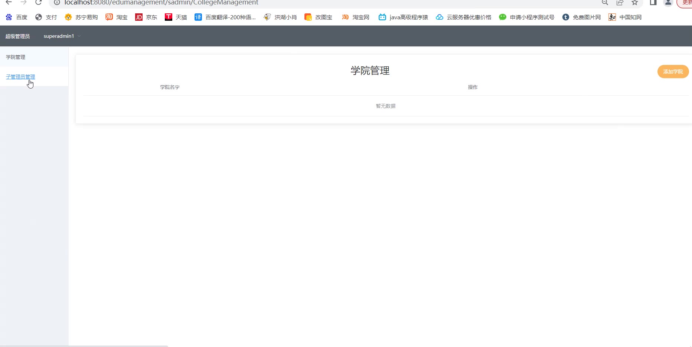Open the 天猫 bookmark
The height and width of the screenshot is (347, 692).
(176, 17)
